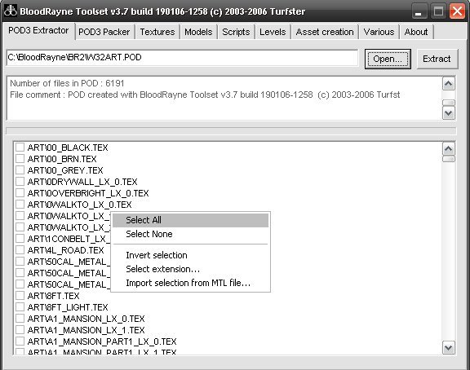Click the 'File comment' line in info box
The image size is (470, 370).
(x=205, y=95)
